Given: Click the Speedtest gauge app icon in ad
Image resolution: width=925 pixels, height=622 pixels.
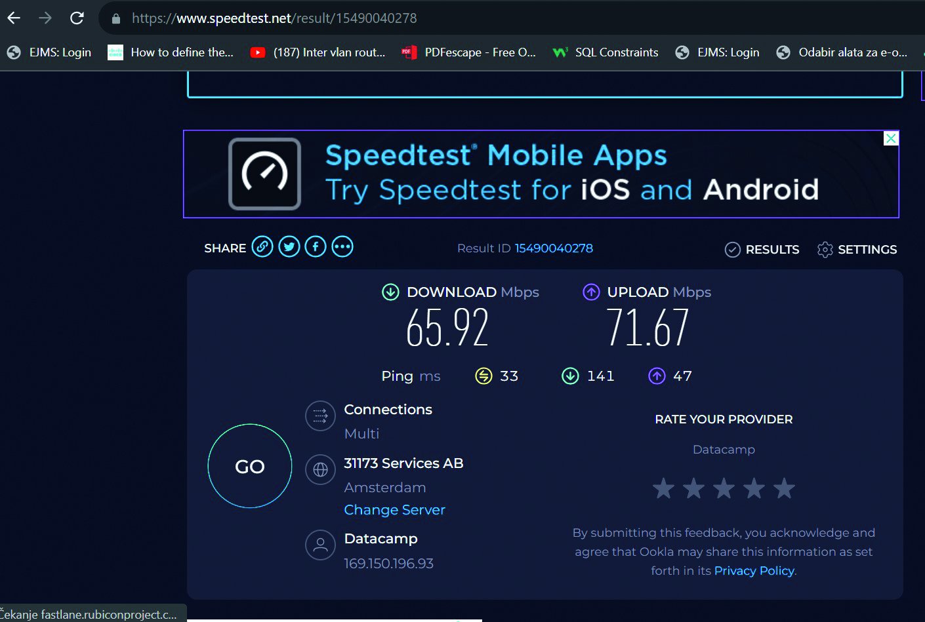Looking at the screenshot, I should point(264,174).
